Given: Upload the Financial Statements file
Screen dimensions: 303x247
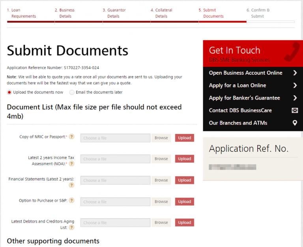Looking at the screenshot, I should (x=185, y=180).
